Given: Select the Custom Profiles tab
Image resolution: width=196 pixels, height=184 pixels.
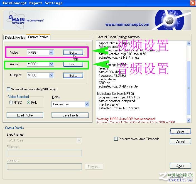Looking at the screenshot, I should [38, 37].
